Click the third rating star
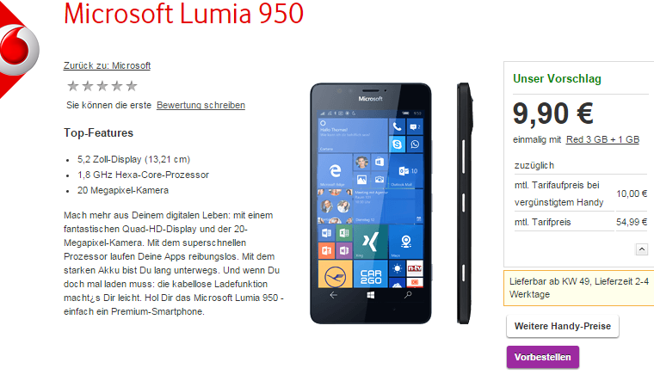654x387 pixels. [102, 86]
